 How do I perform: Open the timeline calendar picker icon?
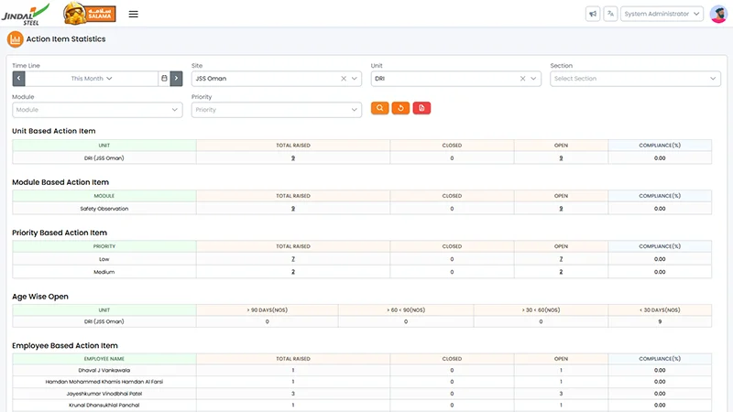click(164, 79)
